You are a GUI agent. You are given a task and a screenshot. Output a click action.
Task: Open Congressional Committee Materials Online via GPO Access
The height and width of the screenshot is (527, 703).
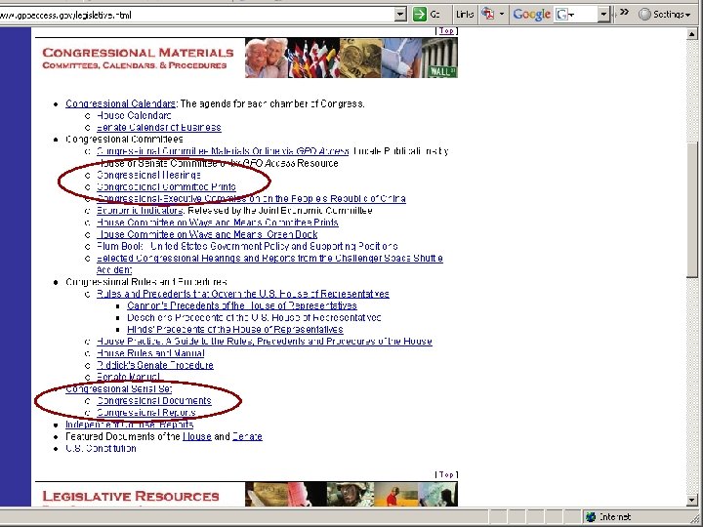(223, 151)
